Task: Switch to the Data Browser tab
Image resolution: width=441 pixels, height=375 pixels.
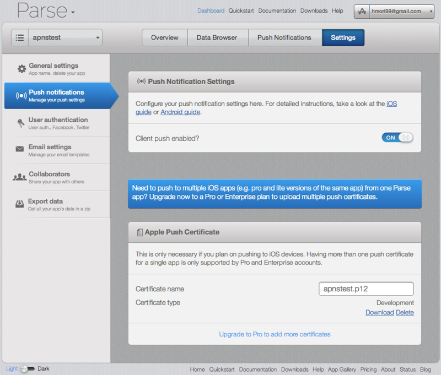Action: (217, 37)
